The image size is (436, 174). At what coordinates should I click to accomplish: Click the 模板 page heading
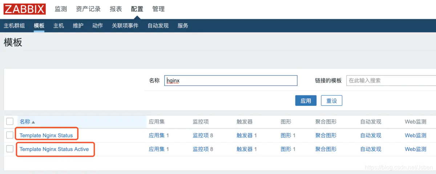pyautogui.click(x=13, y=42)
